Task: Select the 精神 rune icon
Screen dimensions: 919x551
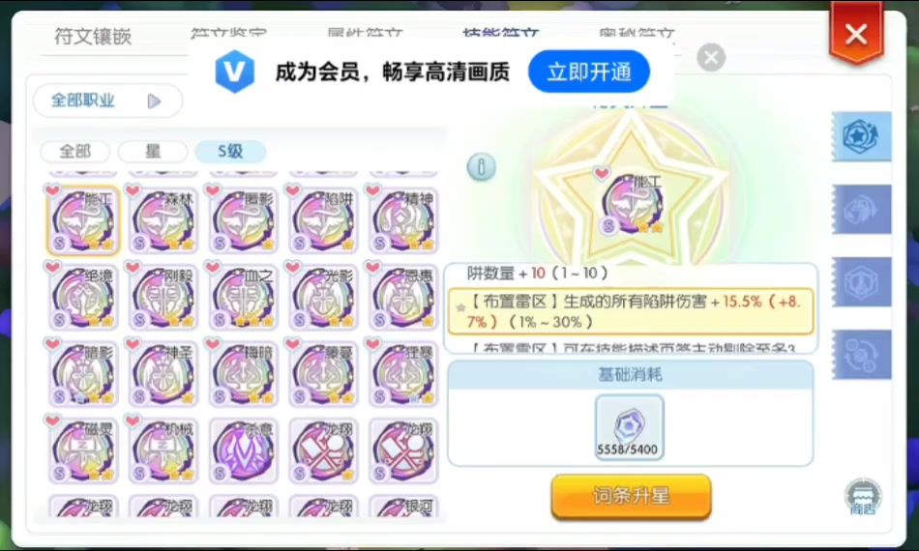Action: [x=403, y=220]
